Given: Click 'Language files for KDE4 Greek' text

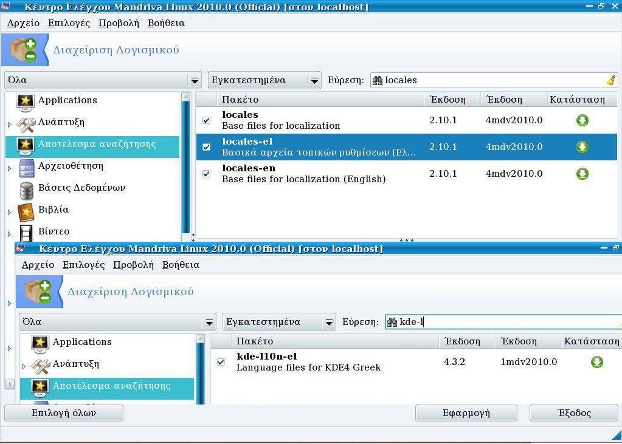Looking at the screenshot, I should click(309, 367).
